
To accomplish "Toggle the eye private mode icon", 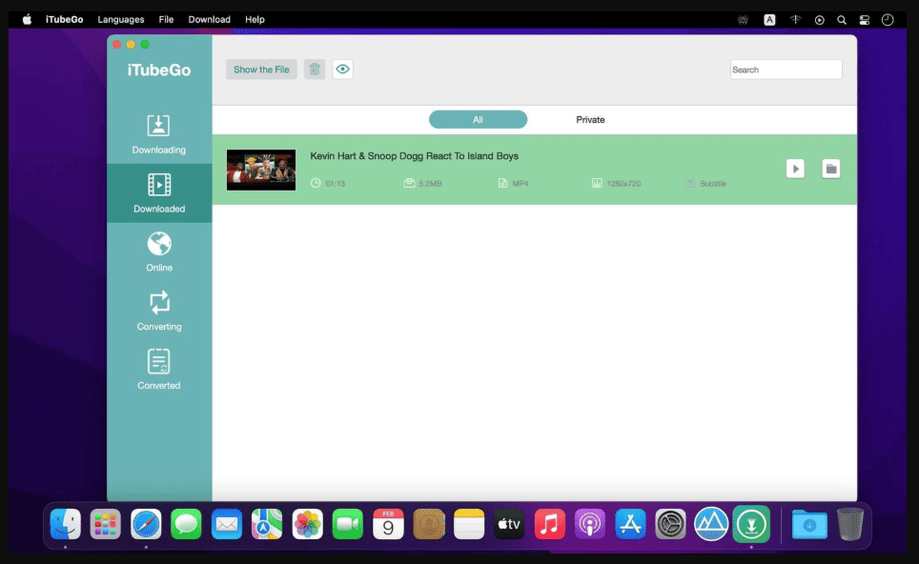I will tap(343, 70).
